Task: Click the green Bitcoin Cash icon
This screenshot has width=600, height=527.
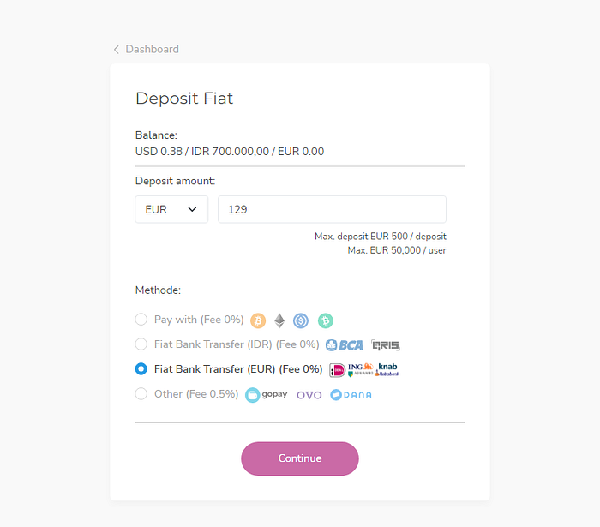Action: 325,320
